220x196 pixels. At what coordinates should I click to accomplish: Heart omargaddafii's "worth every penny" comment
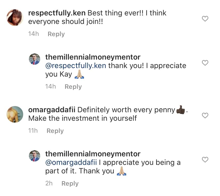click(x=205, y=115)
